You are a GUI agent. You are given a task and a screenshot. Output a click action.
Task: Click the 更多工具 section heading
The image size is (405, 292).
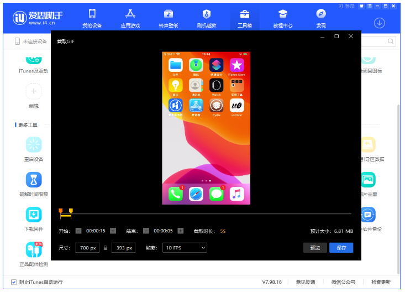[28, 125]
